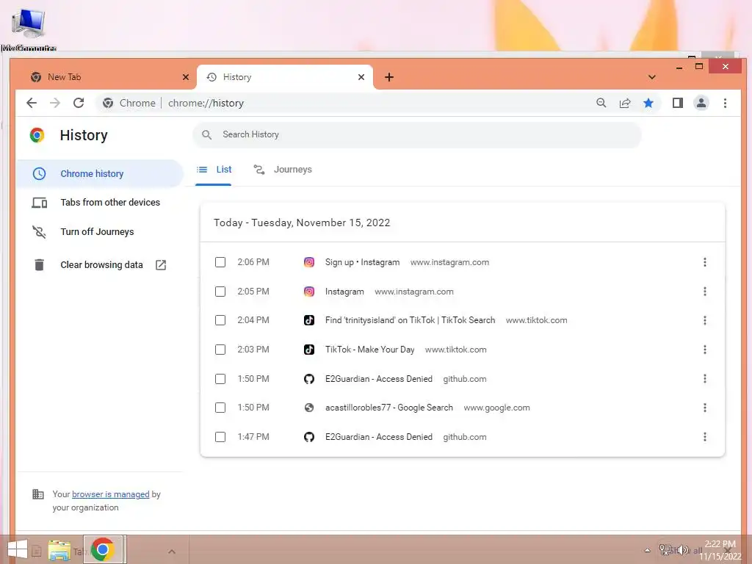
Task: Open acastillorobles77 - Google Search link
Action: coord(389,407)
